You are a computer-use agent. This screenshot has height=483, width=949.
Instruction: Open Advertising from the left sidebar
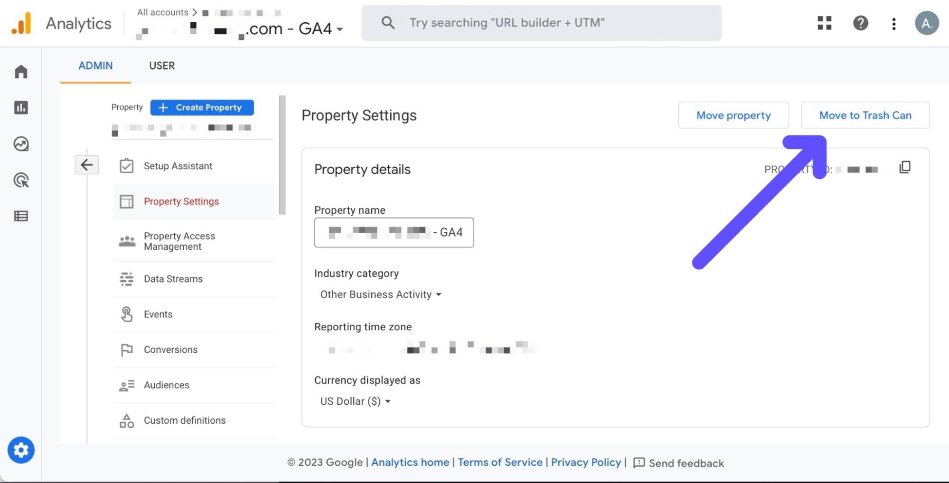pyautogui.click(x=21, y=181)
